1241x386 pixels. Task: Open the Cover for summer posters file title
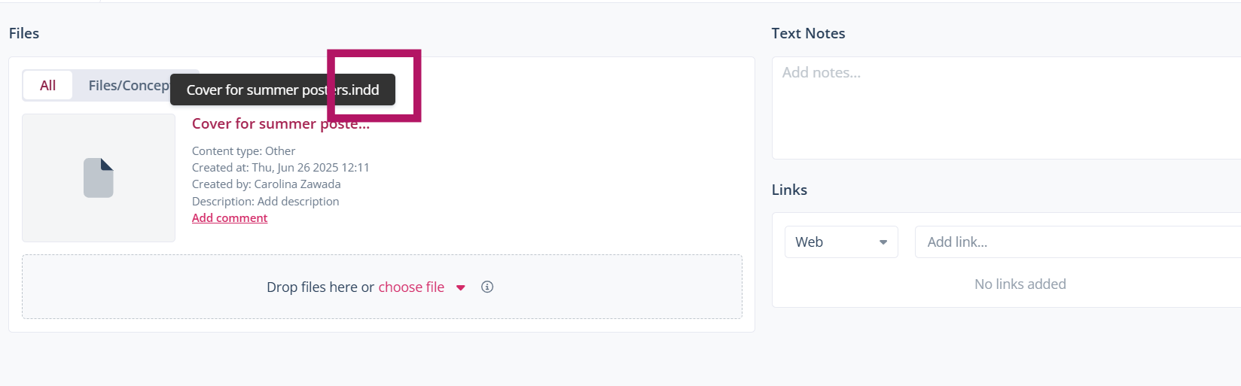(281, 124)
